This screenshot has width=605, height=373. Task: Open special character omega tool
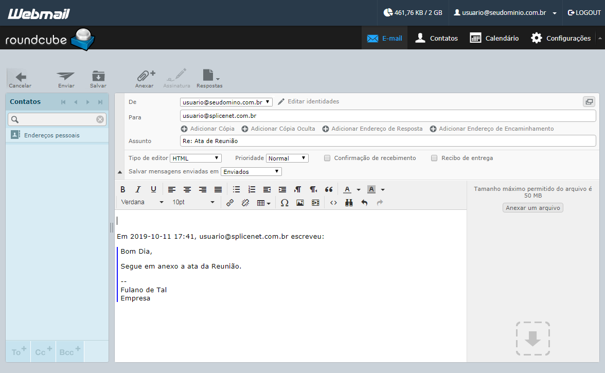point(284,203)
